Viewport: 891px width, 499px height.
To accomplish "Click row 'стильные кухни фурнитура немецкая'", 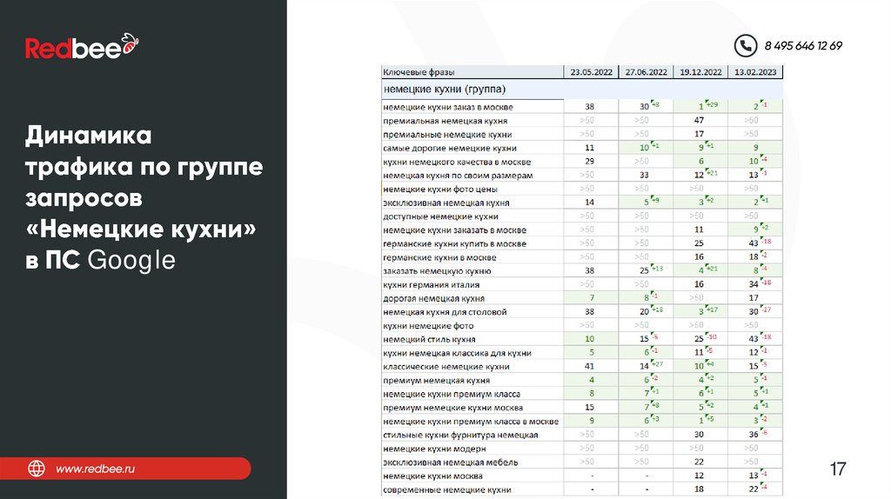I will pyautogui.click(x=582, y=435).
